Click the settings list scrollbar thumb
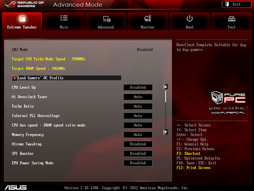Viewport: 254px width, 191px height. pos(165,96)
